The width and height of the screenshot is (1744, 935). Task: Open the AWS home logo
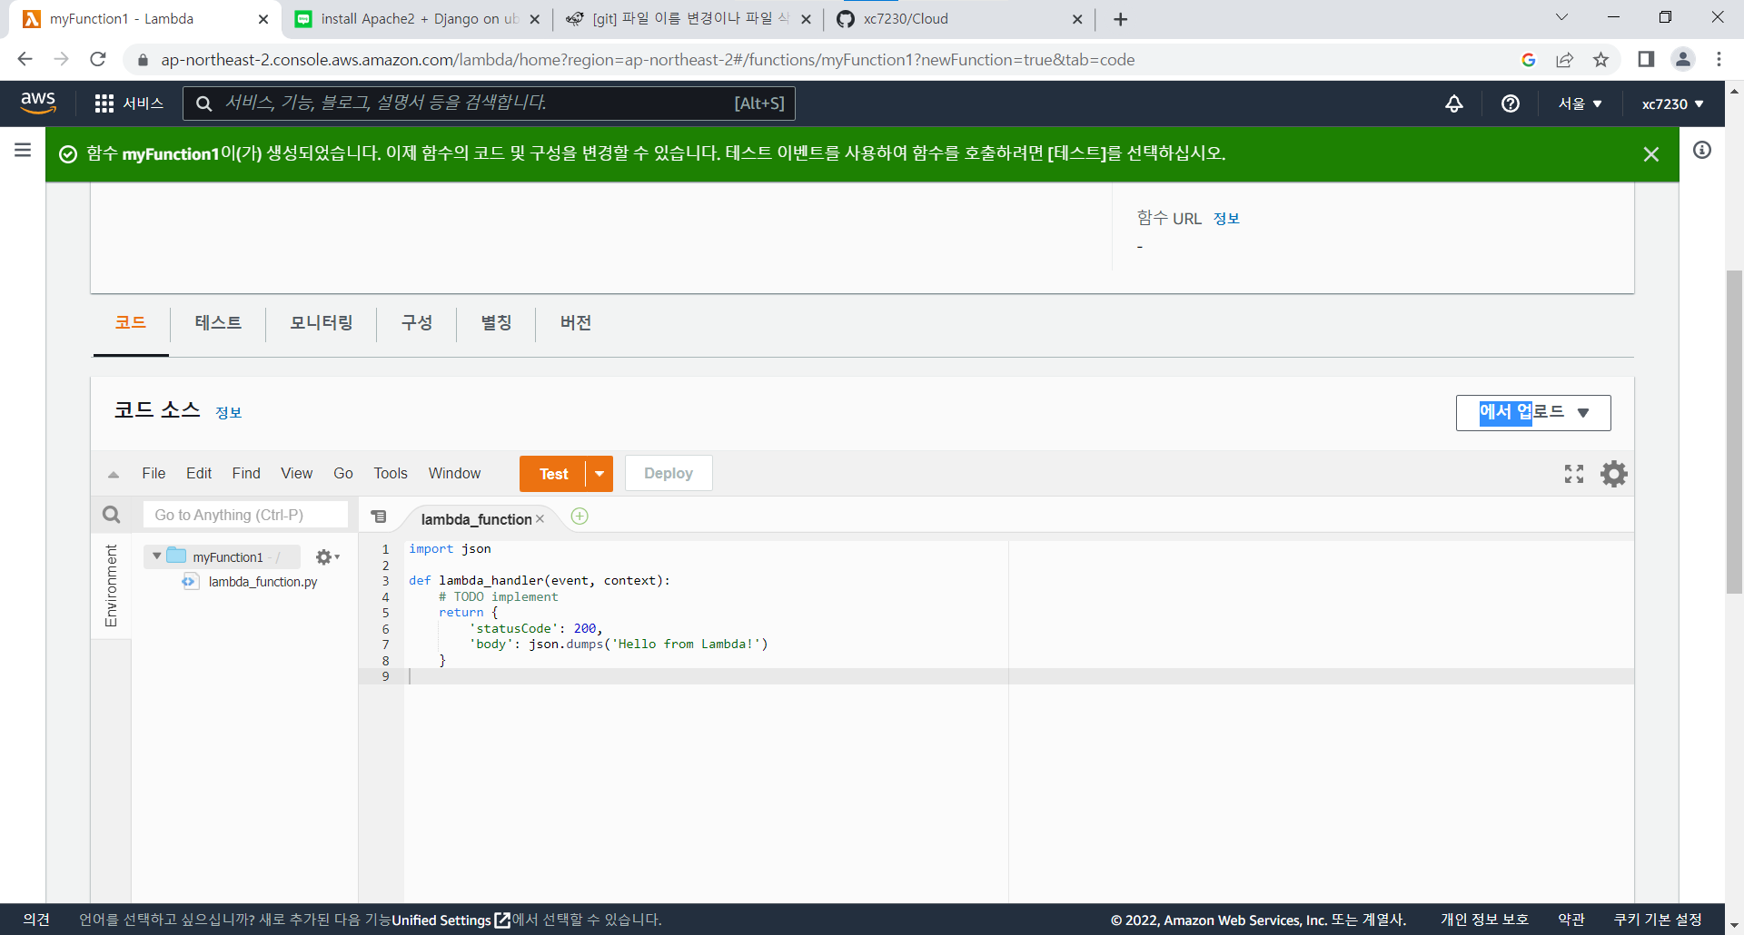point(38,103)
